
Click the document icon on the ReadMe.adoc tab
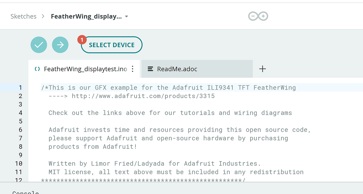[x=150, y=69]
